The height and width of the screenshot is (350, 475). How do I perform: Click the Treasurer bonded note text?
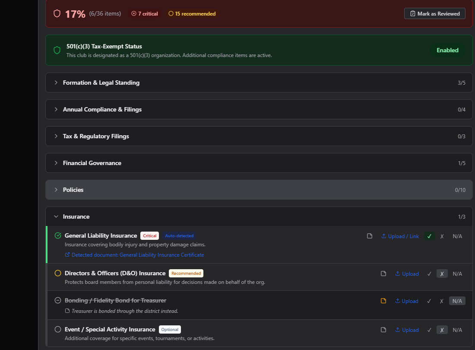coord(125,311)
